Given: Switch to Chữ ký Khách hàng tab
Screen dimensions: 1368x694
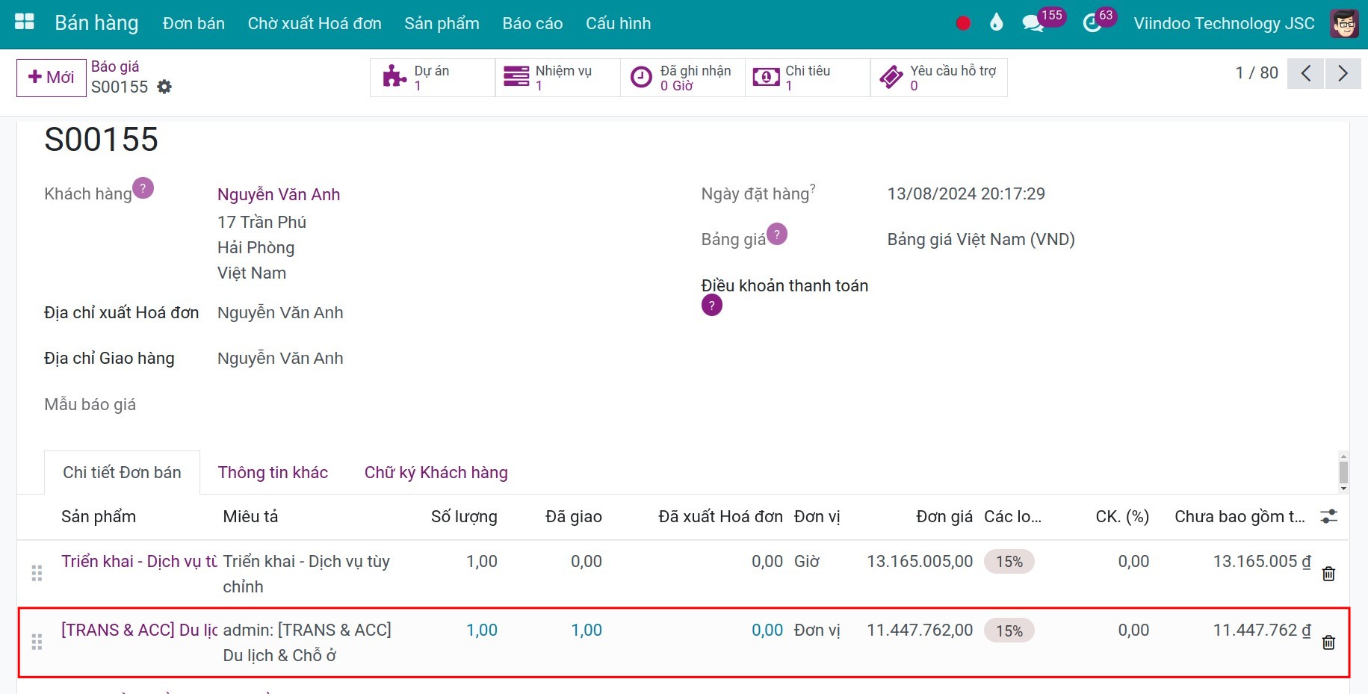Looking at the screenshot, I should 436,472.
